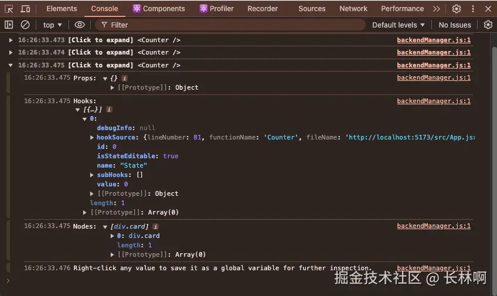Screen dimensions: 497x296
Task: Show more tabs with the overflow chevron
Action: [x=436, y=9]
